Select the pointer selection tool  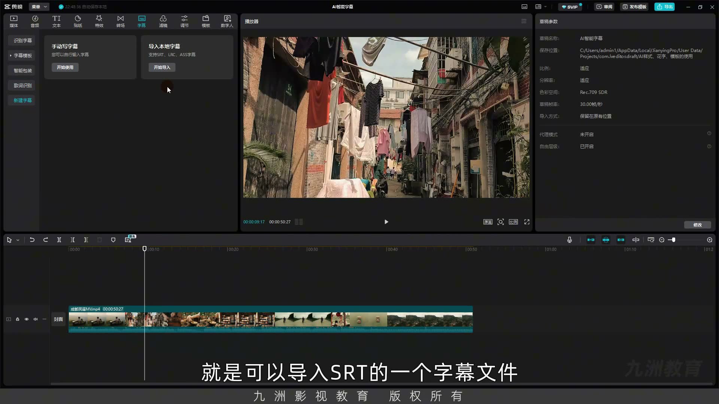9,240
